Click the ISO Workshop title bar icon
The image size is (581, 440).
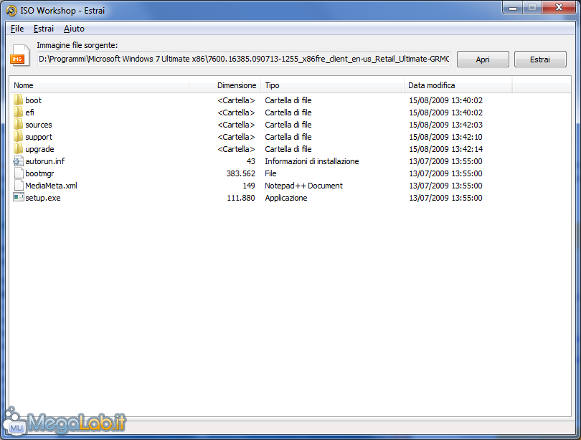point(11,11)
